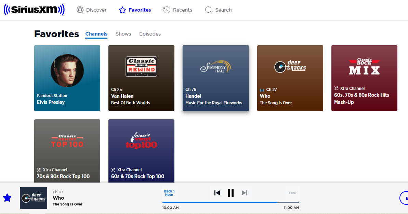
Task: Toggle favorite star in player bar
Action: pos(7,198)
